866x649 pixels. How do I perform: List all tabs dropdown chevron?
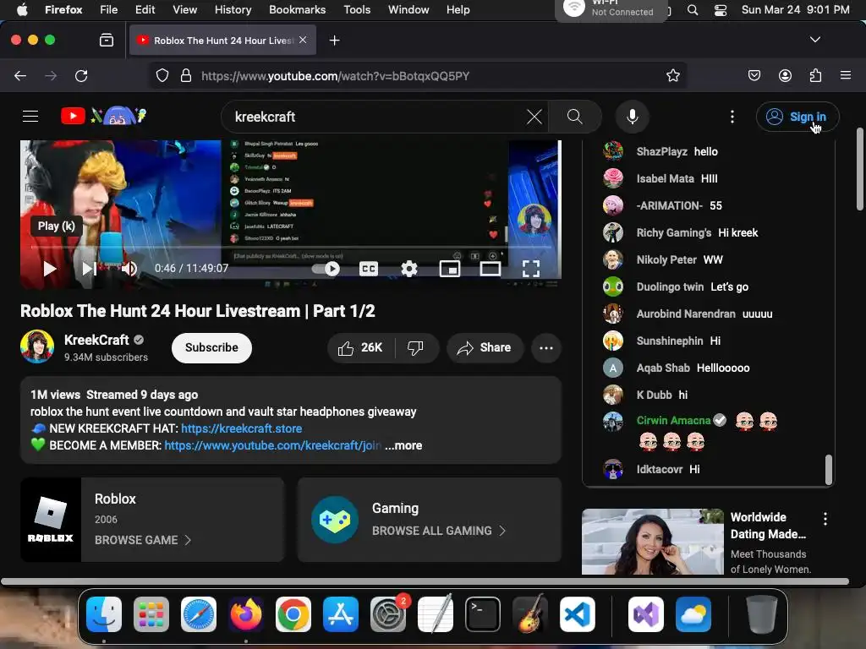[814, 40]
